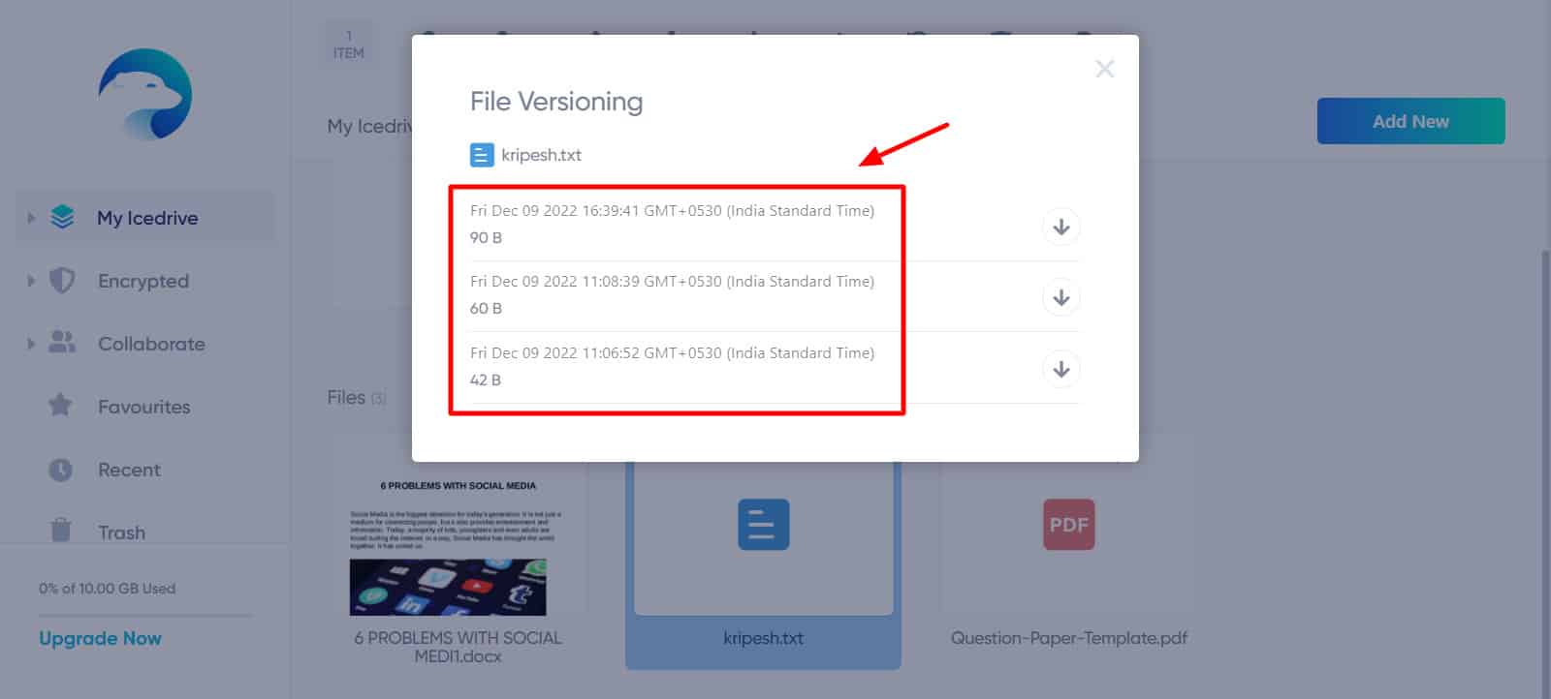Screen dimensions: 1551x699
Task: Click the File Versioning heading
Action: pos(556,102)
